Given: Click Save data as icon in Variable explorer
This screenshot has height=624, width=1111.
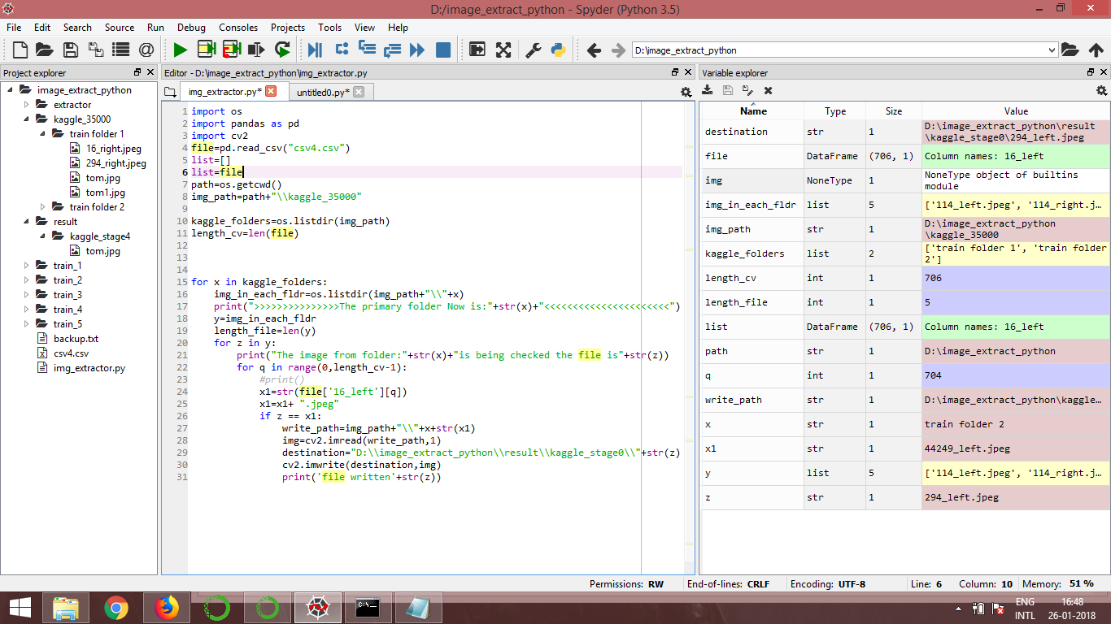Looking at the screenshot, I should 747,91.
